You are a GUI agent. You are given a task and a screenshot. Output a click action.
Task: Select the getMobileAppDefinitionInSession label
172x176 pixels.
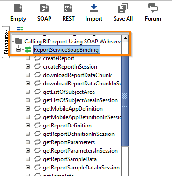click(82, 117)
